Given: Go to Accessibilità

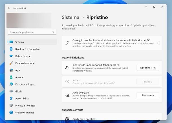Looking at the screenshot, I should point(32,98).
